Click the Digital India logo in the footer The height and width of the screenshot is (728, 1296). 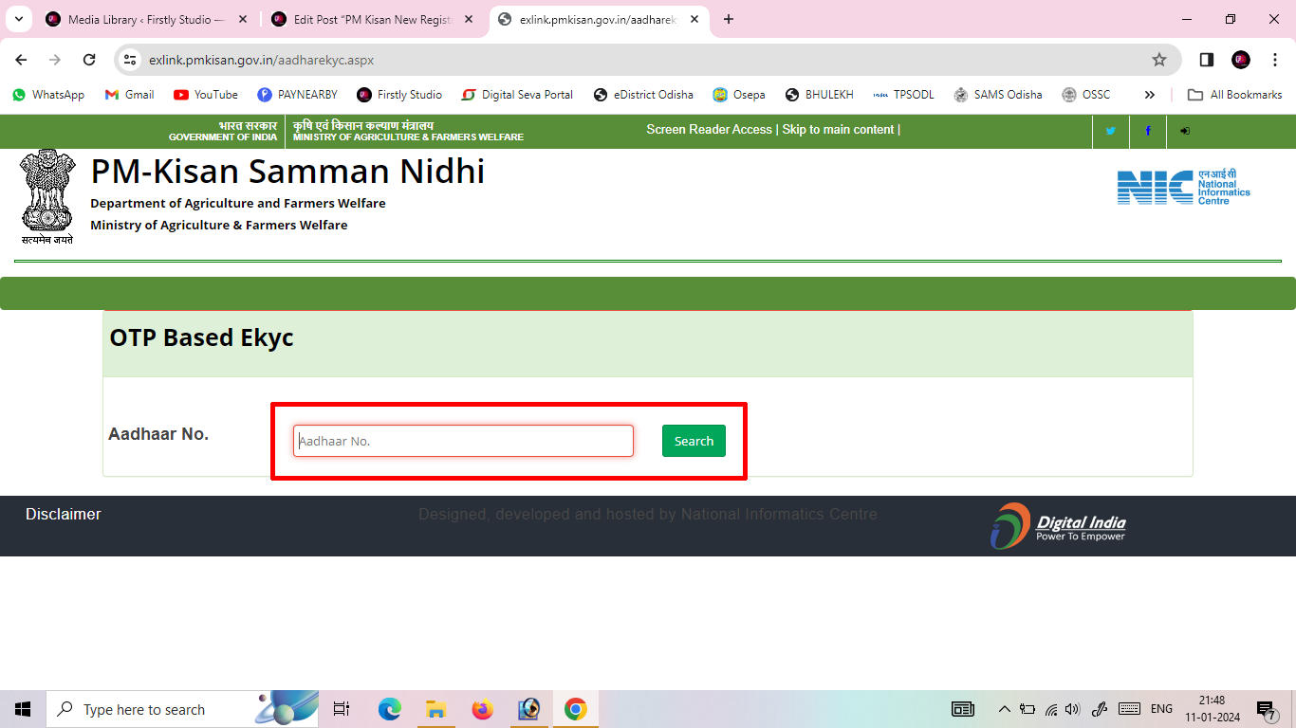pos(1059,525)
